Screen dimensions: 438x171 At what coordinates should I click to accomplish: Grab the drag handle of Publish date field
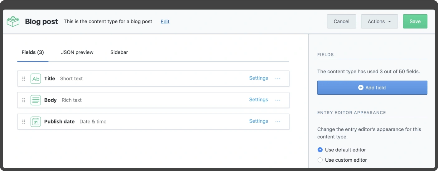point(24,122)
